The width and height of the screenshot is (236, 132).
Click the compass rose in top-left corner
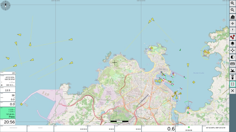pos(5,5)
